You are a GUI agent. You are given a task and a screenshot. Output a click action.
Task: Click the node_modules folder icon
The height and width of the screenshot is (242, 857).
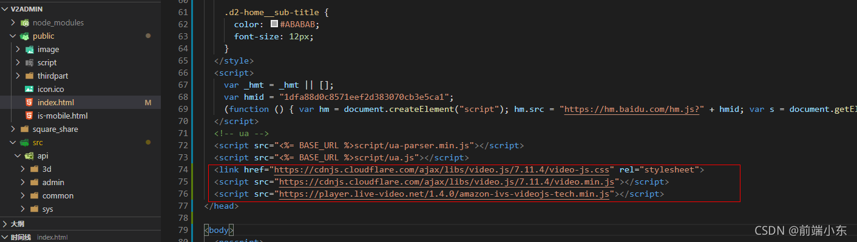25,22
